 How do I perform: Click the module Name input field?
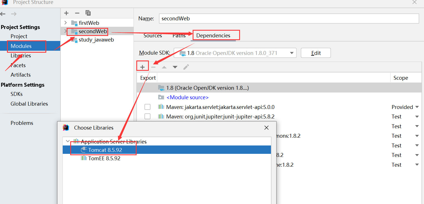[x=289, y=19]
